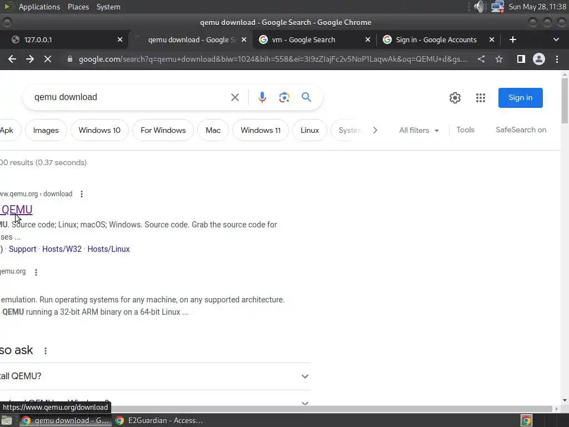
Task: Stop loading the page
Action: (x=48, y=59)
